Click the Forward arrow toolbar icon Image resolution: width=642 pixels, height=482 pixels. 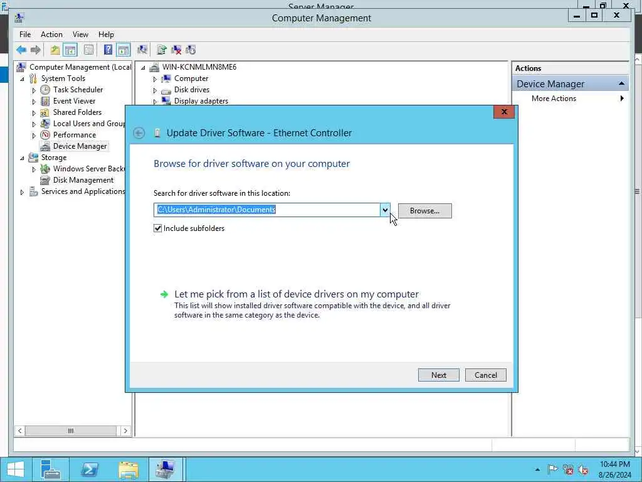click(36, 50)
